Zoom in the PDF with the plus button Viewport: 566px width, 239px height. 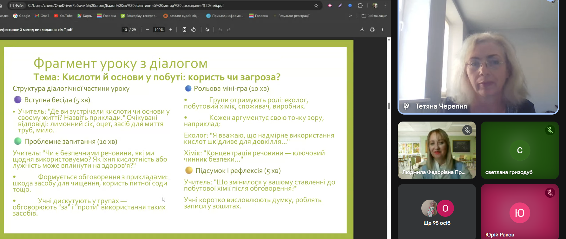(x=171, y=30)
